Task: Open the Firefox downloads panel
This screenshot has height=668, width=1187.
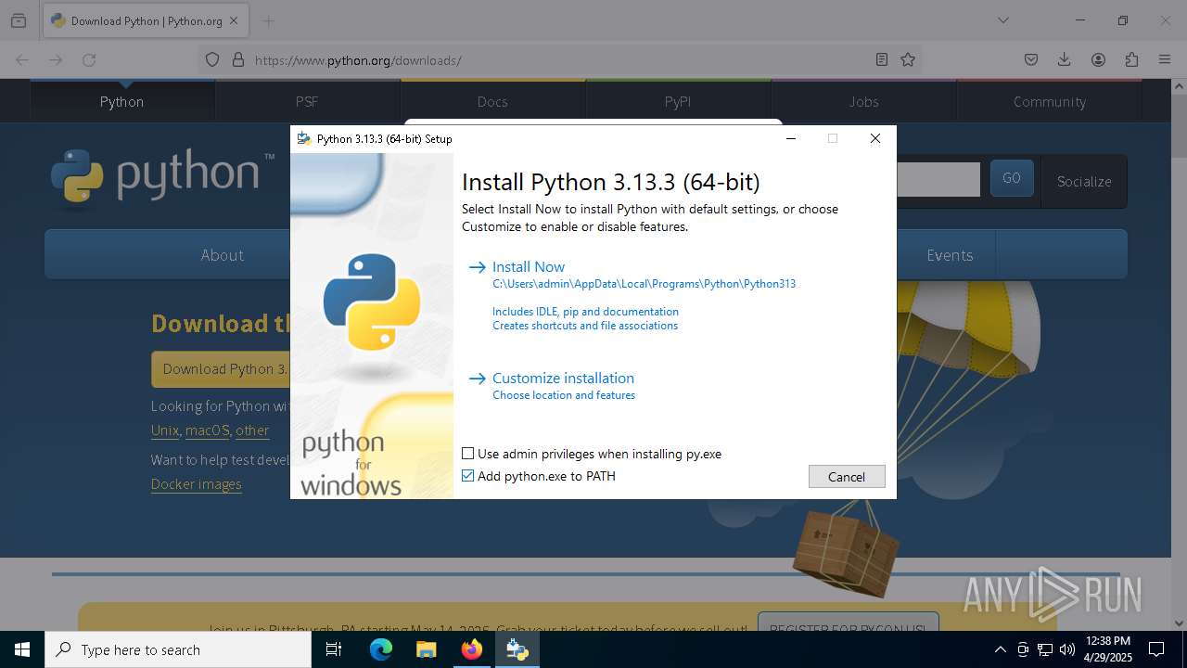Action: [x=1065, y=59]
